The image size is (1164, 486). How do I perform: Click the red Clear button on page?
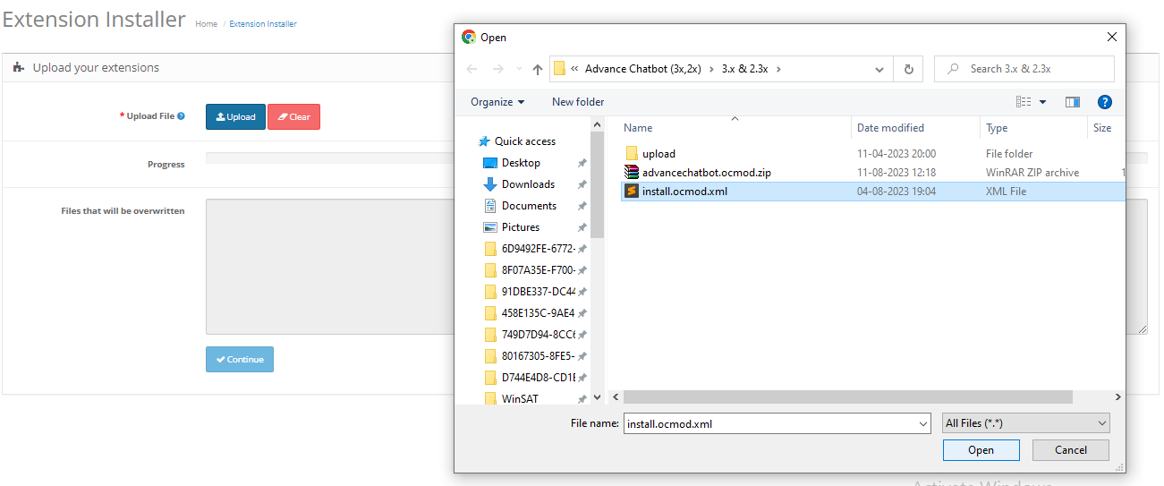[x=293, y=116]
